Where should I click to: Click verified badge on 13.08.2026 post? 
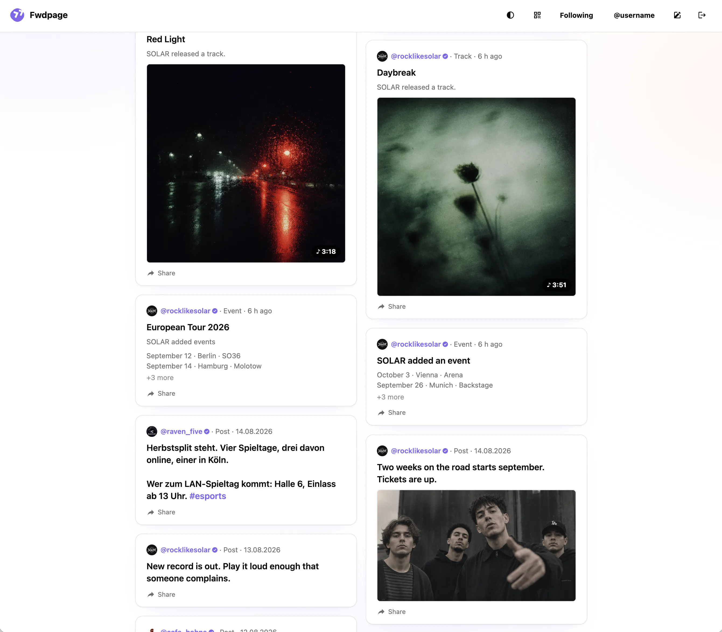[x=215, y=550]
